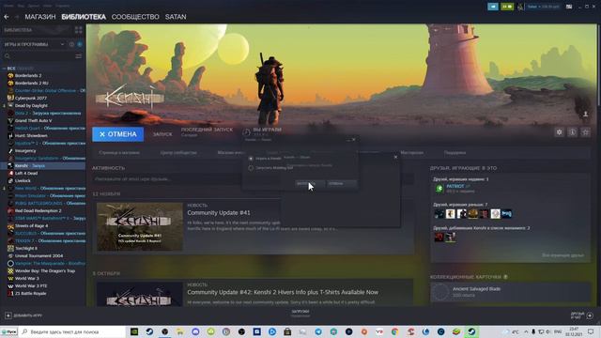Open the СООБЩЕСТВО tab
Image resolution: width=601 pixels, height=338 pixels.
135,17
